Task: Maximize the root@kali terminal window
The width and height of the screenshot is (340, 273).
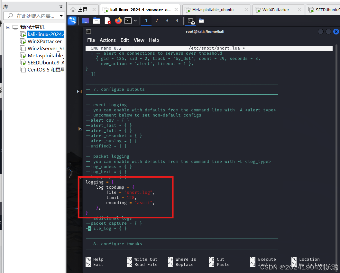Action: click(x=328, y=32)
